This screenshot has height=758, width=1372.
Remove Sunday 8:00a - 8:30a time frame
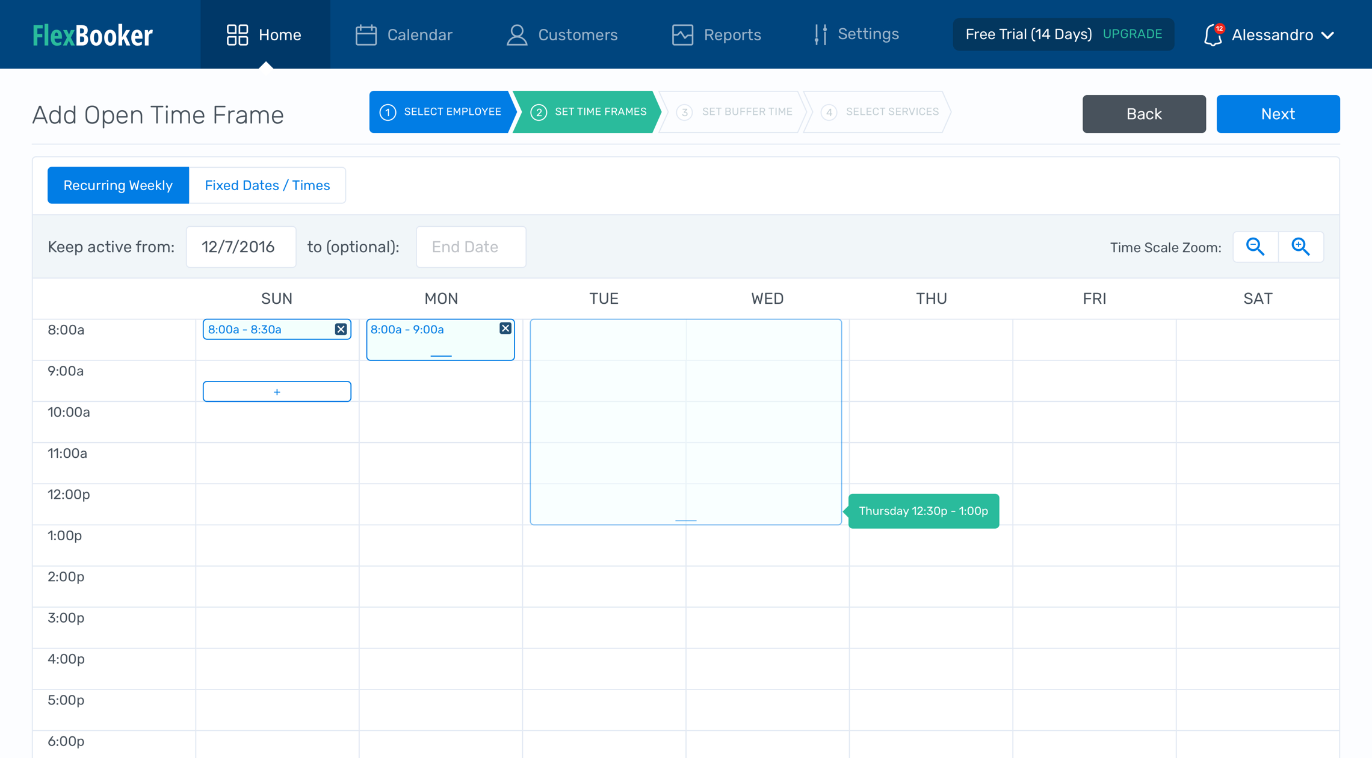pyautogui.click(x=341, y=329)
